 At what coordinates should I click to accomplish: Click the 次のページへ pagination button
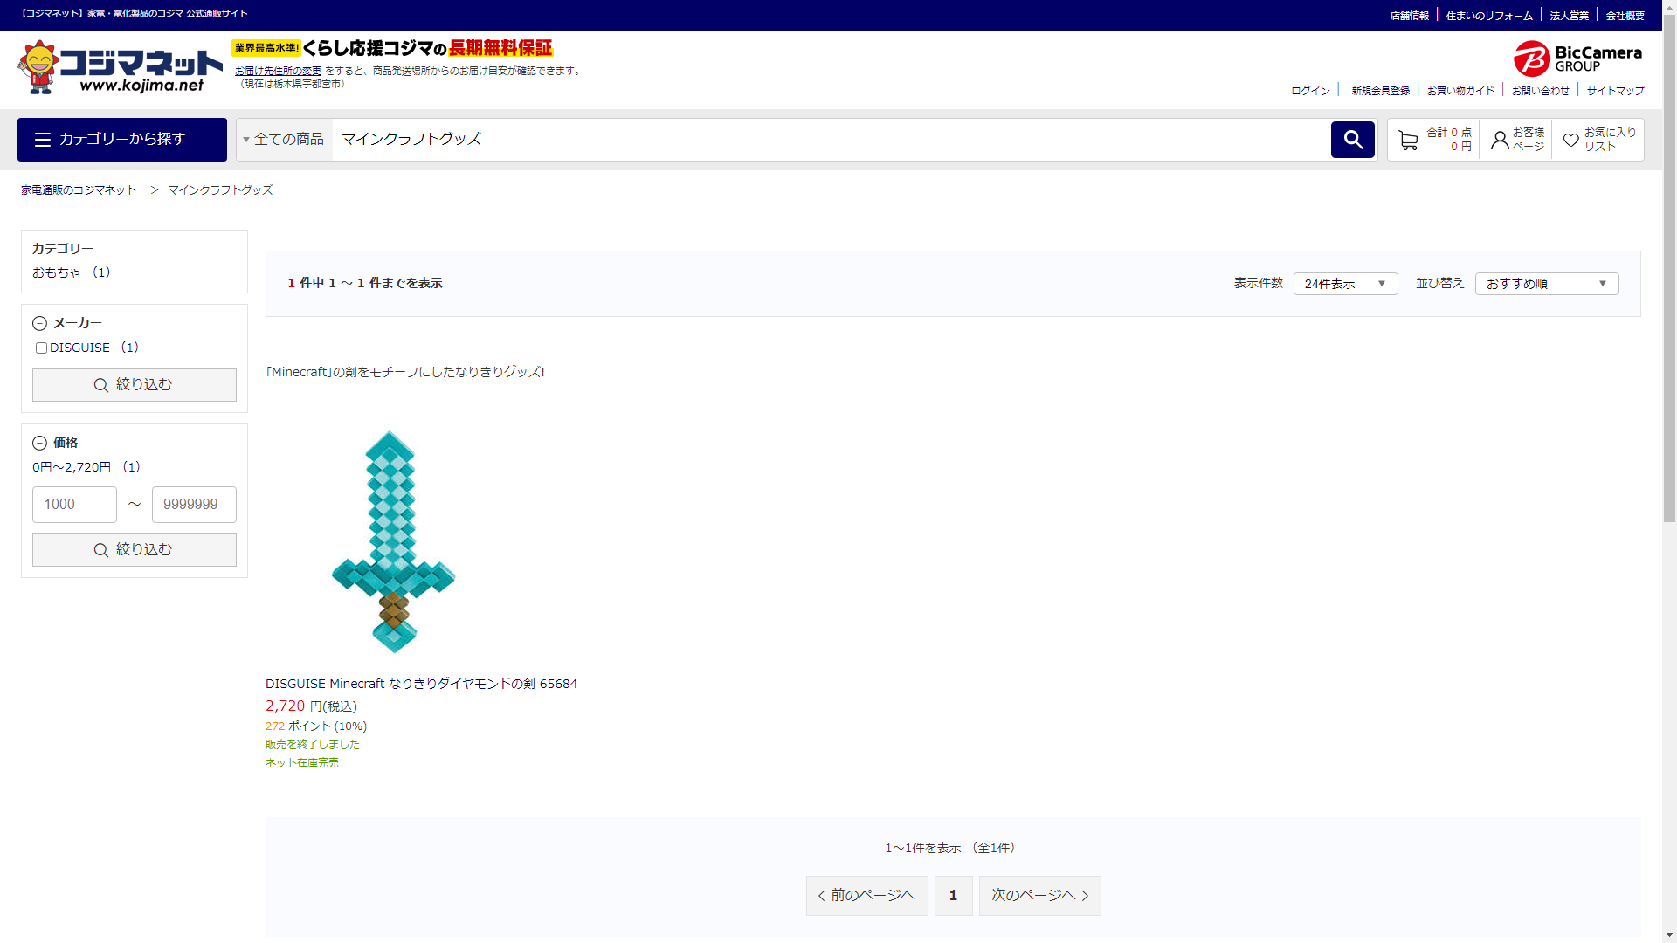click(x=1039, y=896)
